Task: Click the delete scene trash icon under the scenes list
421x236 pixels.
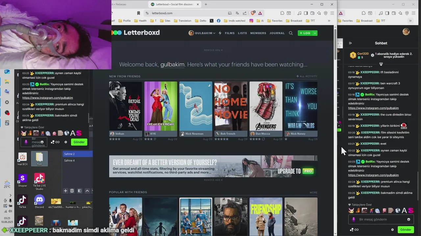Action: point(72,191)
